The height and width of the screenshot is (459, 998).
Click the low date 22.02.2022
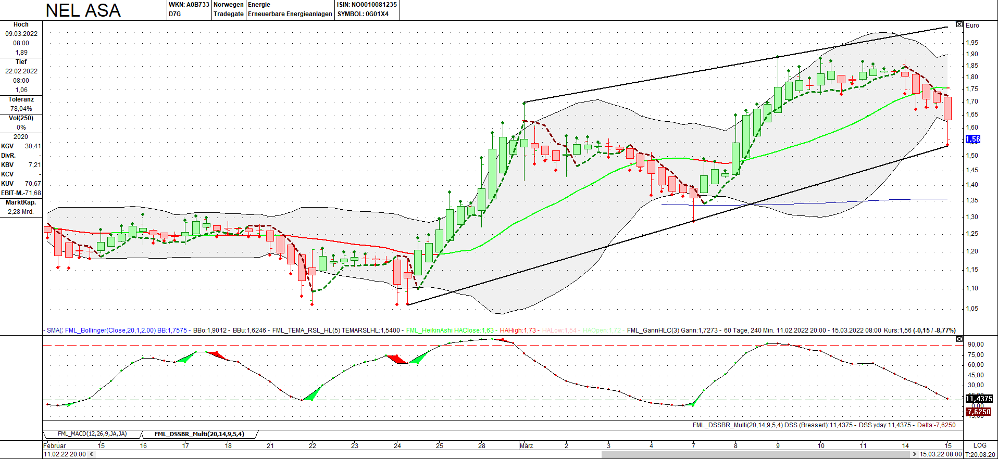(x=21, y=71)
